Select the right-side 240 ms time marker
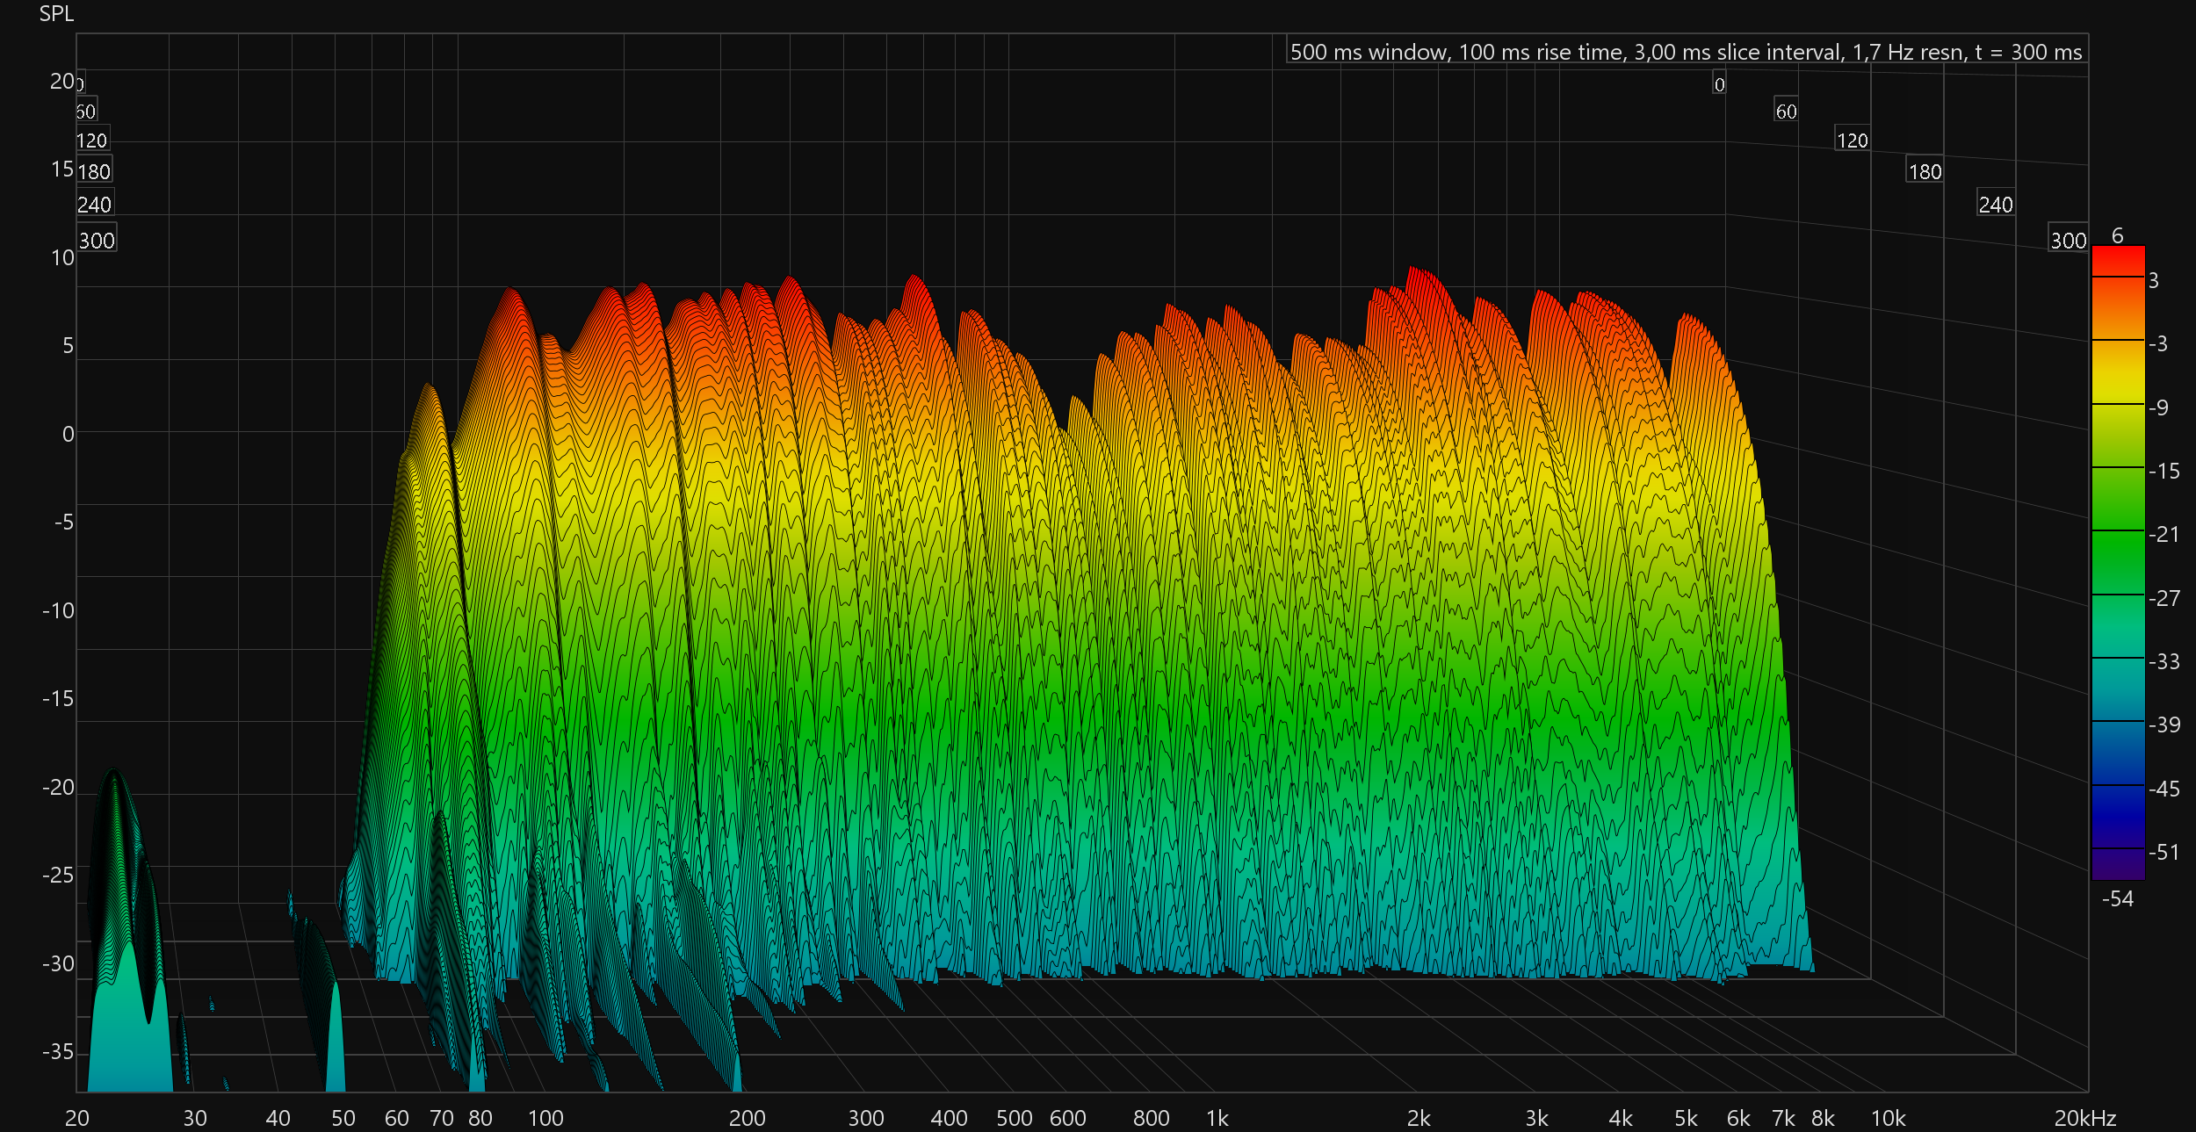The height and width of the screenshot is (1132, 2196). pos(1995,205)
